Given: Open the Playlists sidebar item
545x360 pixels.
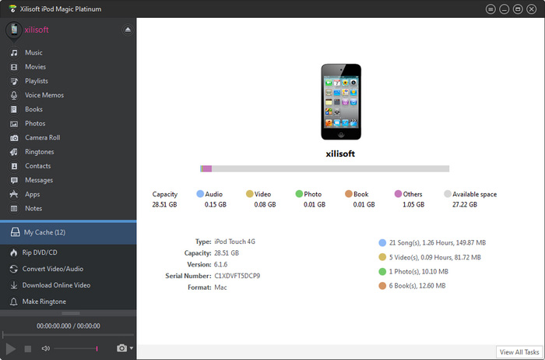Looking at the screenshot, I should pyautogui.click(x=36, y=81).
